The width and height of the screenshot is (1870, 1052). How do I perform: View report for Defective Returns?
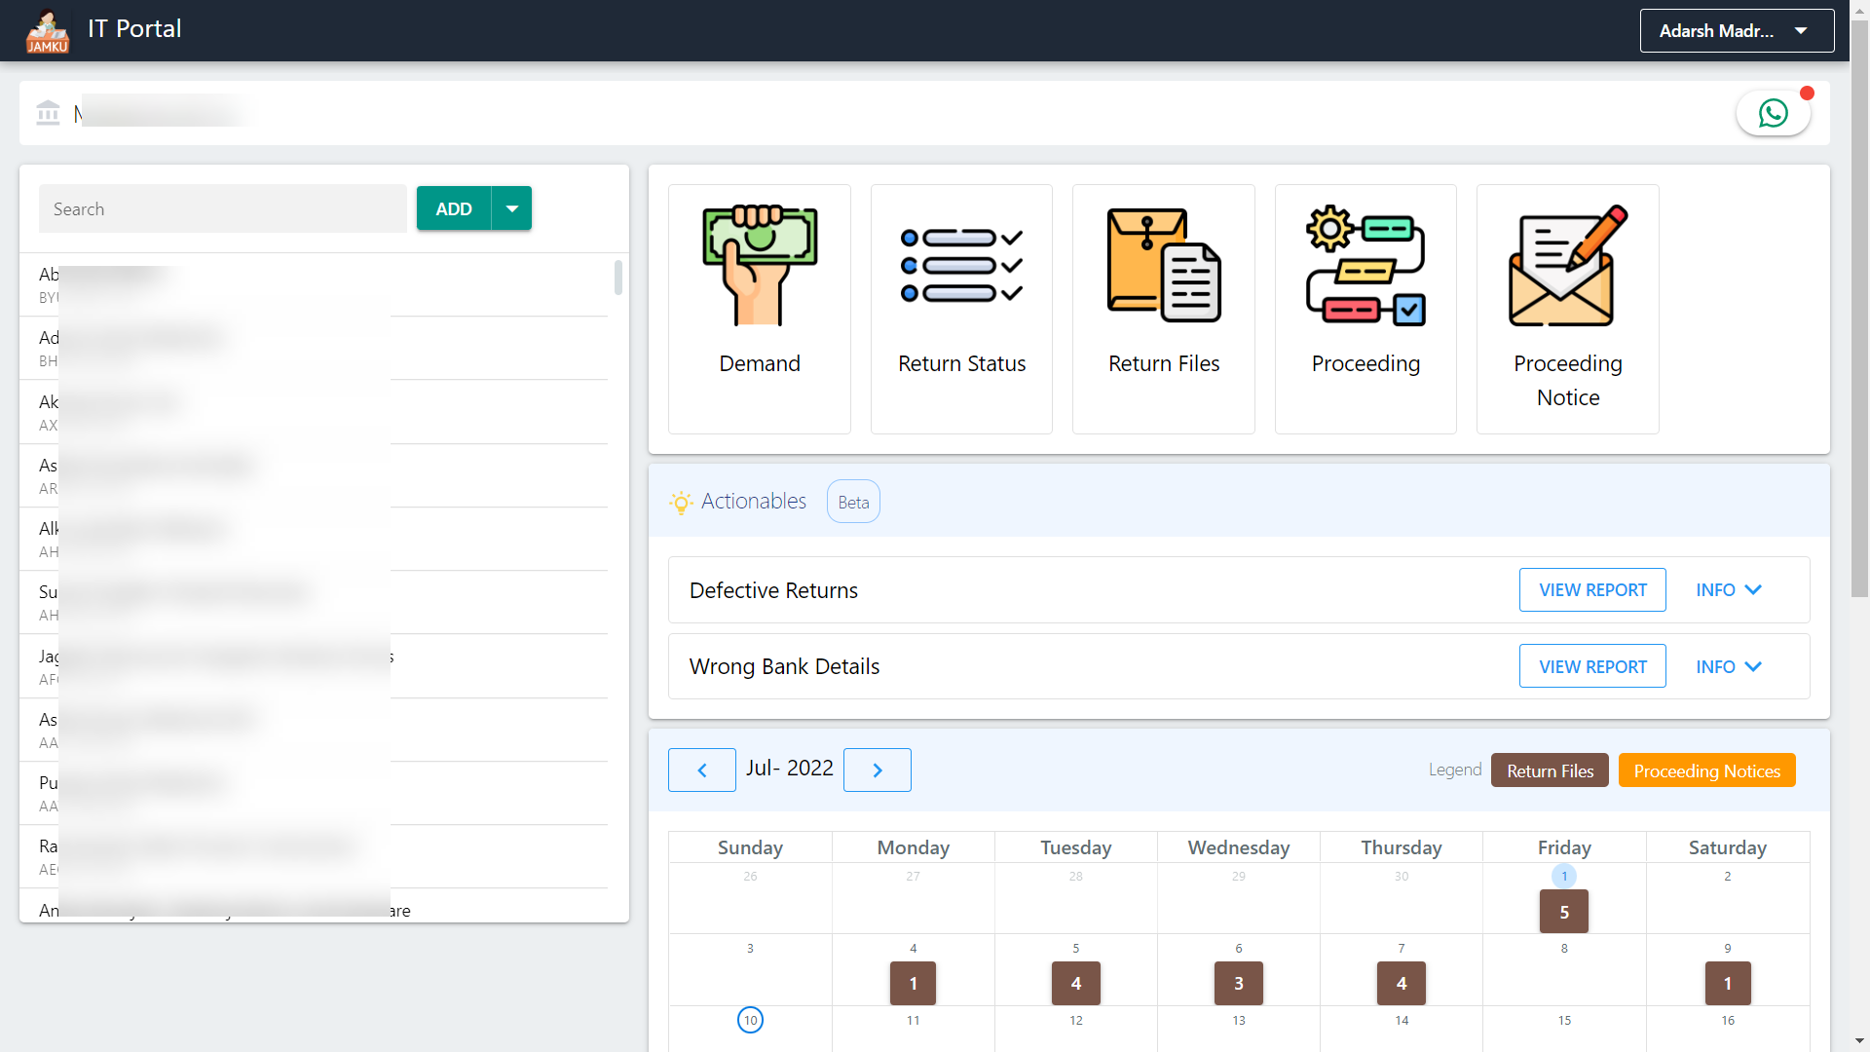tap(1591, 590)
